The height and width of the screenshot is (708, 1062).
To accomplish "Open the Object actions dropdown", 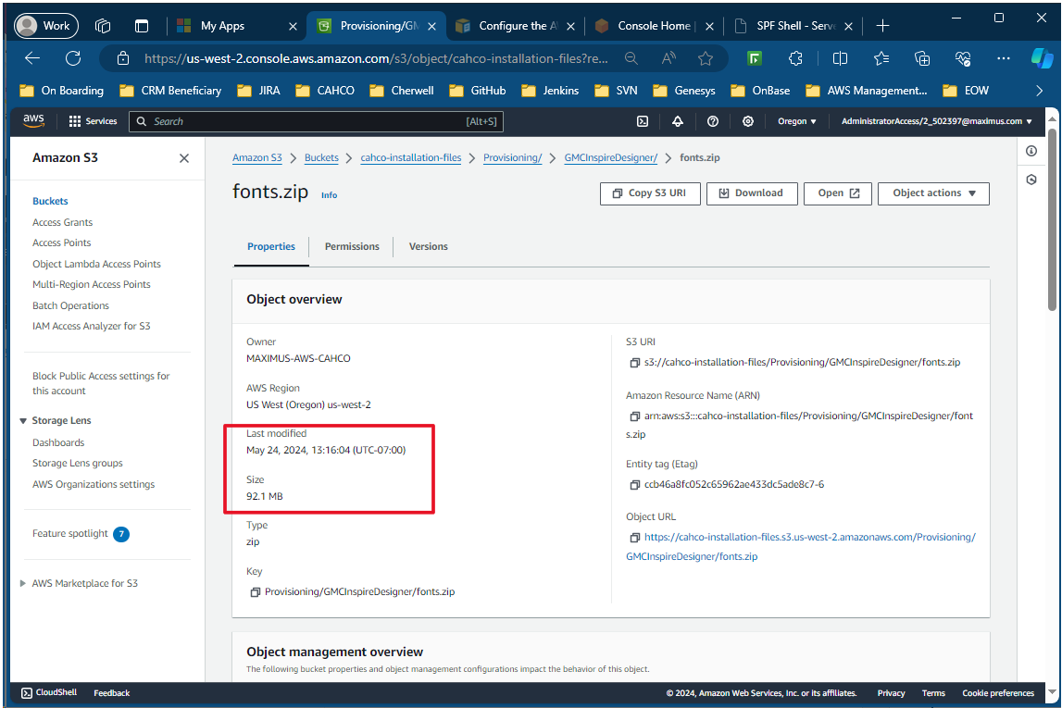I will [x=933, y=193].
